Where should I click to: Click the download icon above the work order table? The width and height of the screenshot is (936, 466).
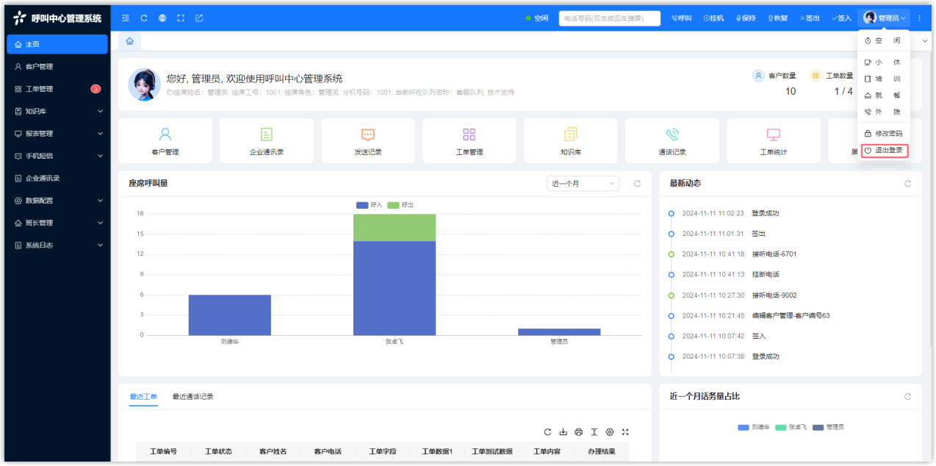pyautogui.click(x=564, y=432)
